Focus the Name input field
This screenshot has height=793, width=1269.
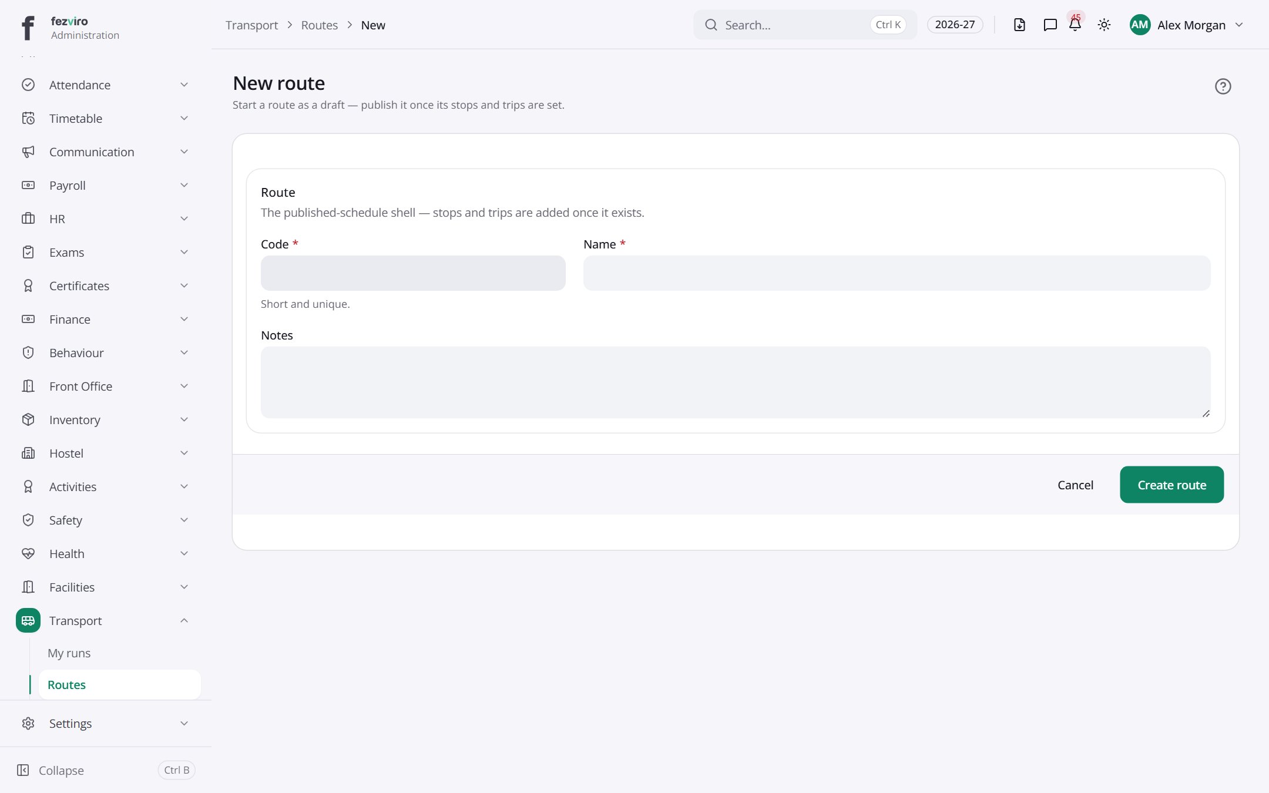(897, 273)
